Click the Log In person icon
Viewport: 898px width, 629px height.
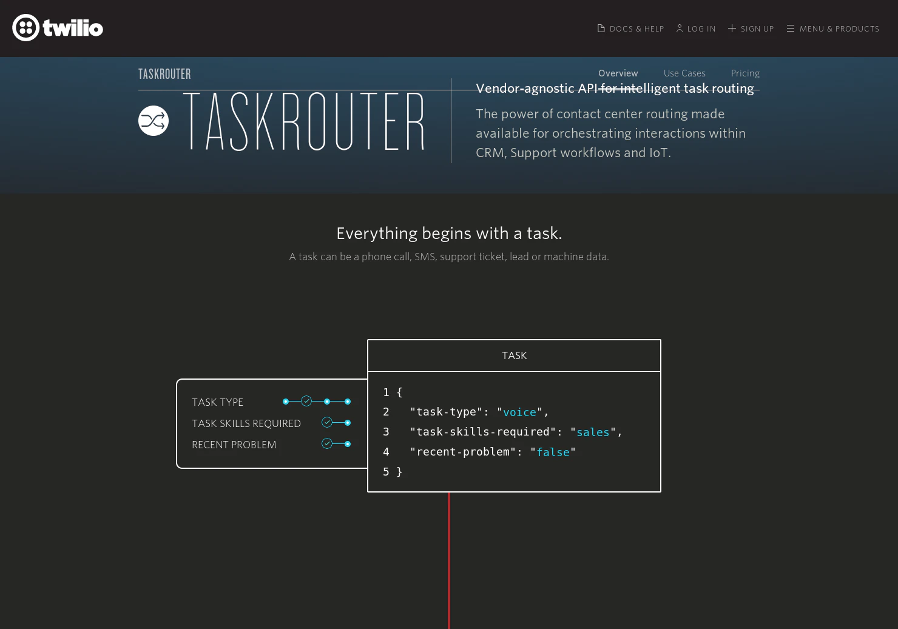(x=680, y=29)
